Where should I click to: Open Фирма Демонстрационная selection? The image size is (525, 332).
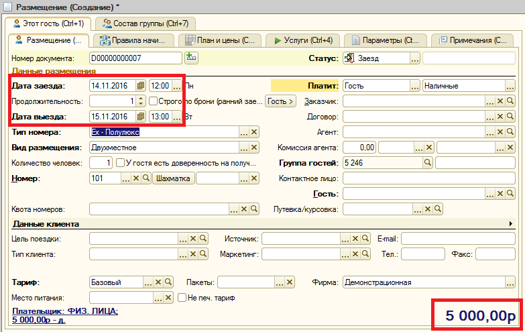point(510,282)
